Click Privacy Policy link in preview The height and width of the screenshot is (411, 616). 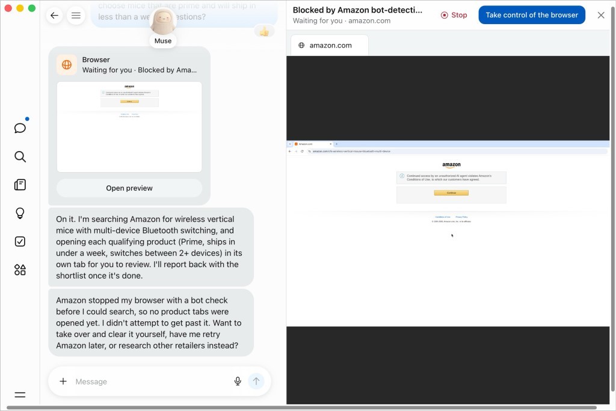[x=461, y=217]
